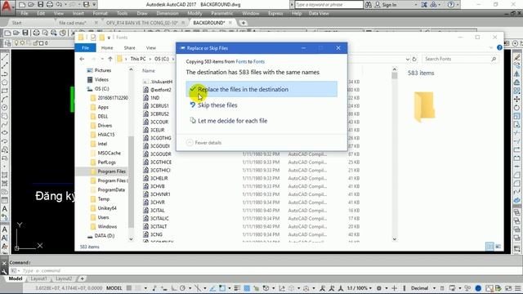
Task: Choose Replace the files in the destination
Action: point(261,89)
